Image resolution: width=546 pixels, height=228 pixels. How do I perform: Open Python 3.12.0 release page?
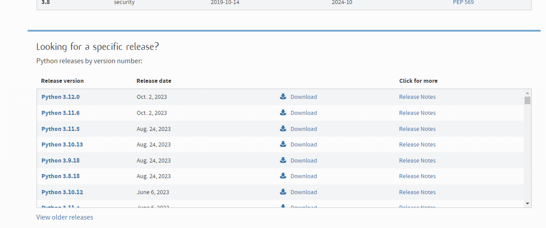click(x=61, y=97)
